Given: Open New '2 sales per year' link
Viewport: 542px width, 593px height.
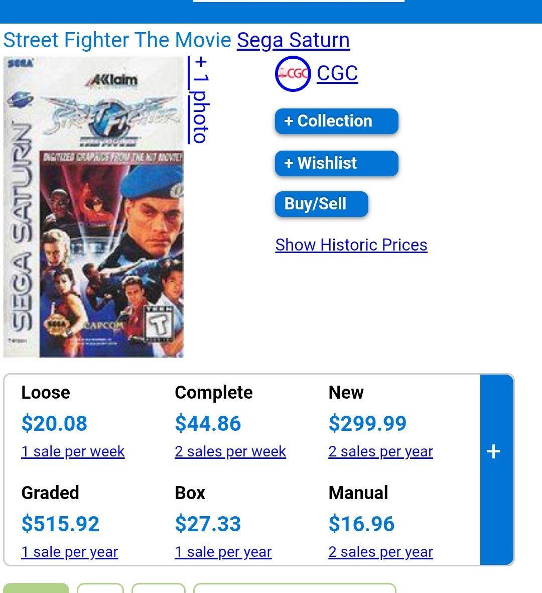Looking at the screenshot, I should click(x=380, y=451).
